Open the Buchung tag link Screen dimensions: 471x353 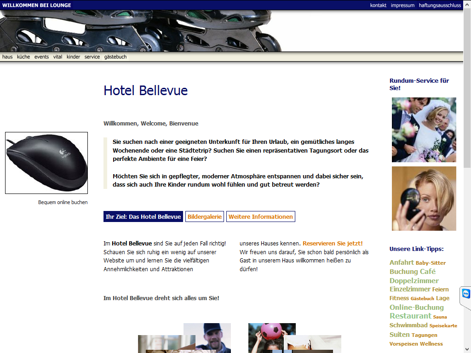click(x=404, y=272)
